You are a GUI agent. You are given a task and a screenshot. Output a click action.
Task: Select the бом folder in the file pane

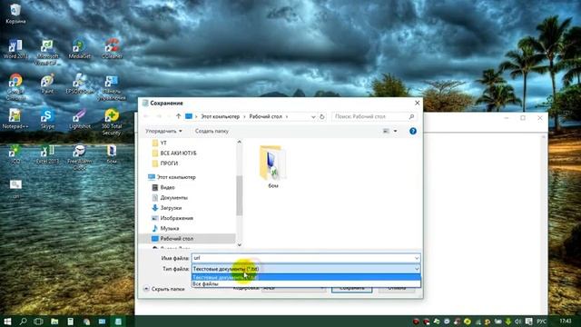(x=273, y=167)
